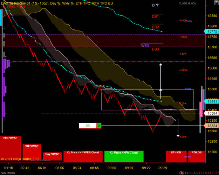Viewport: 219px width, 175px height.
Task: Click the F icon in top-right corner
Action: 216,3
